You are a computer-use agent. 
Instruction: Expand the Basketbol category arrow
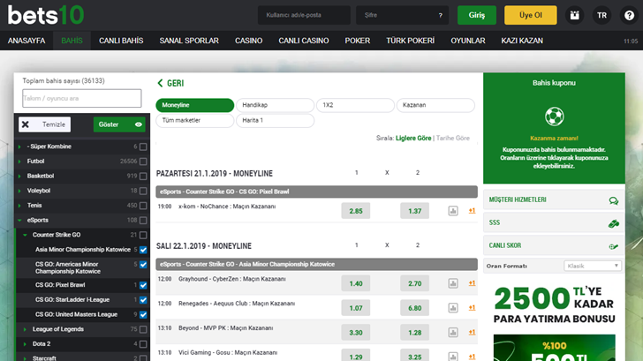tap(19, 177)
